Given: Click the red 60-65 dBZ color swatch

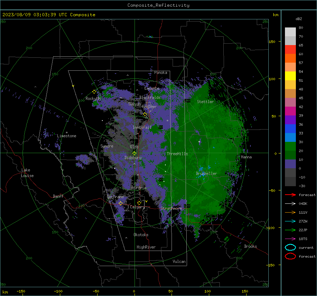Looking at the screenshot, I should [x=290, y=49].
